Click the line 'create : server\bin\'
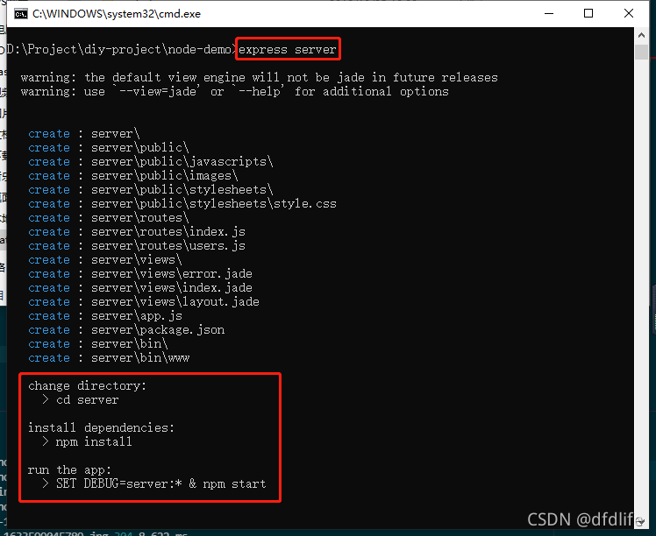Screen dimensions: 656x536 click(98, 344)
